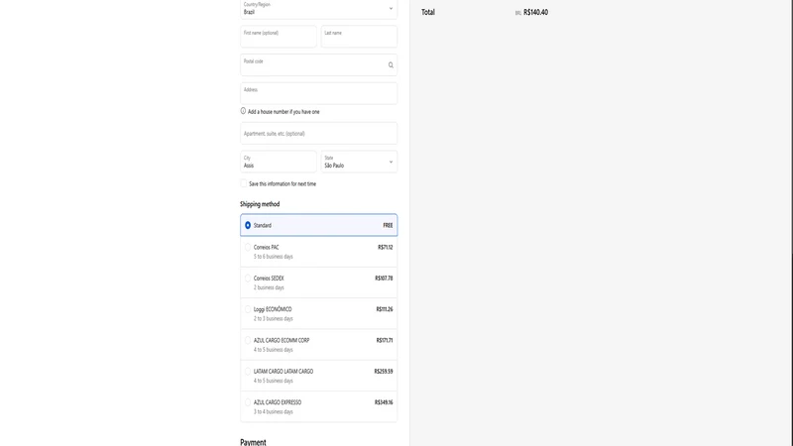
Task: Click the info icon beside house number hint
Action: click(x=243, y=111)
